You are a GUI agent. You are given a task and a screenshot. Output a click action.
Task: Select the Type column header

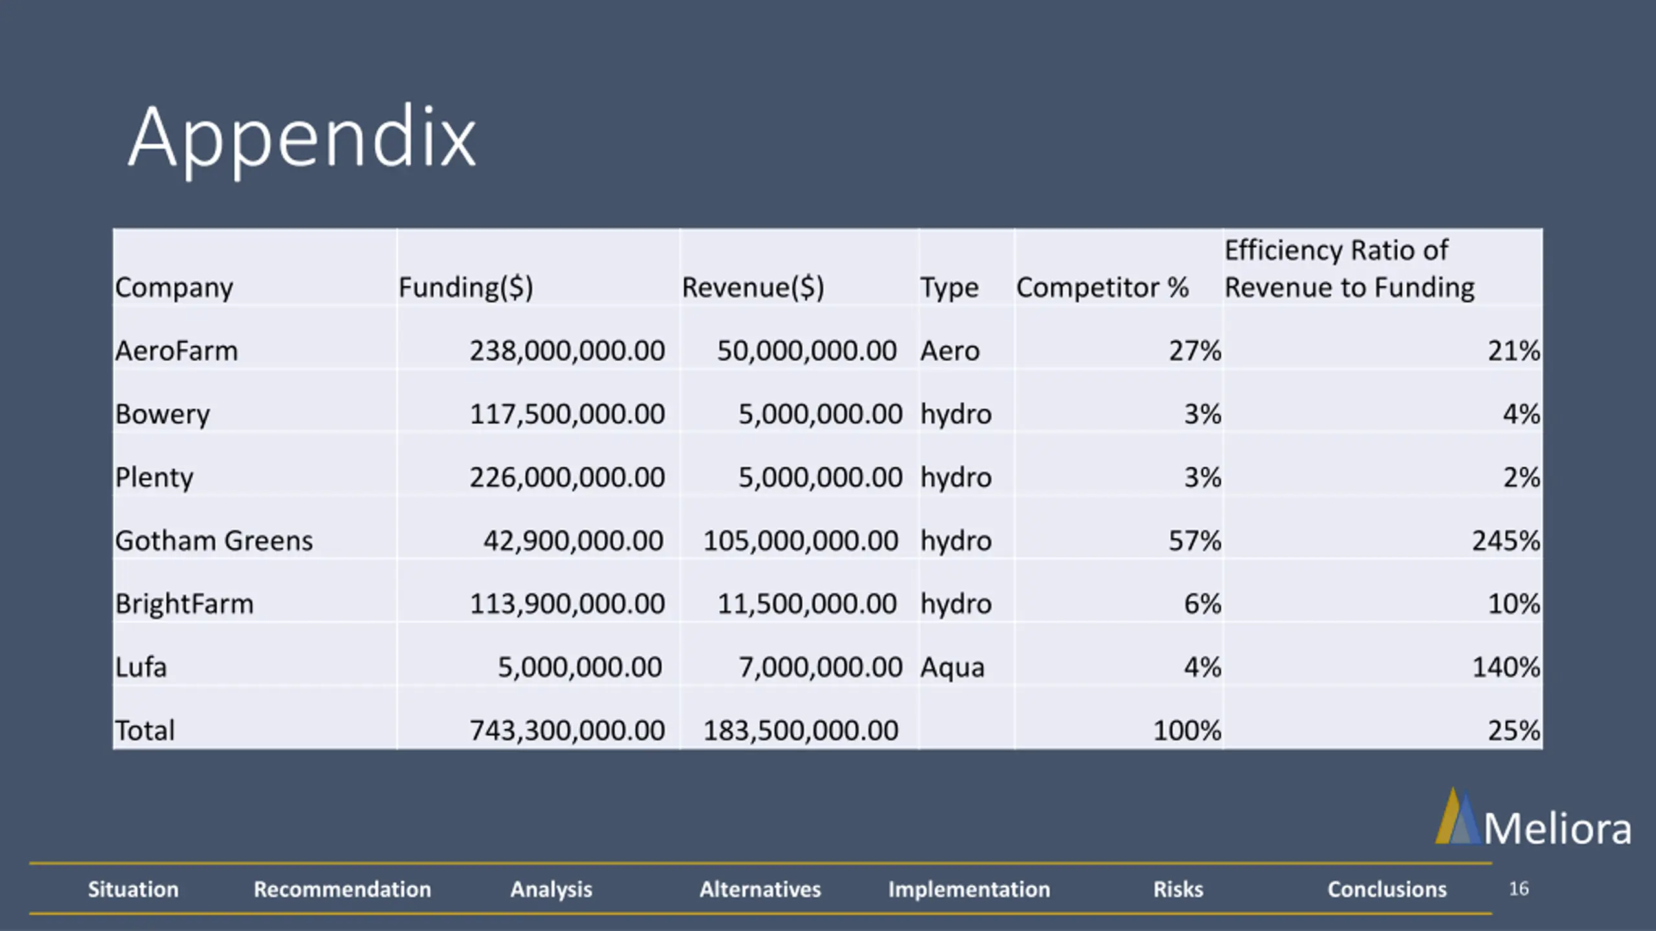[950, 288]
